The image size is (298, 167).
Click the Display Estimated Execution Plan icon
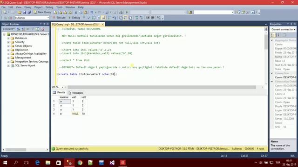click(94, 18)
